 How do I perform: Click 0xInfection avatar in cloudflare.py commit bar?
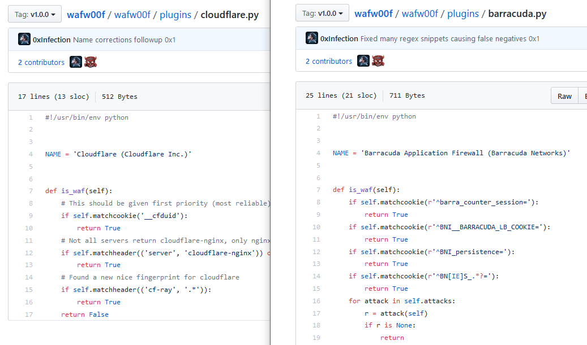tap(24, 39)
